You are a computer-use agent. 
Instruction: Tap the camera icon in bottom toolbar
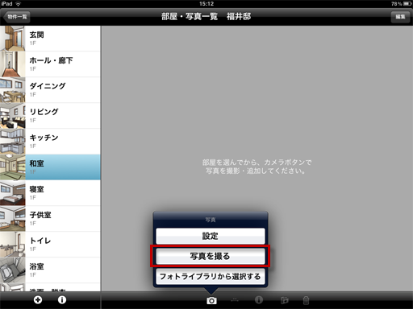(x=211, y=301)
